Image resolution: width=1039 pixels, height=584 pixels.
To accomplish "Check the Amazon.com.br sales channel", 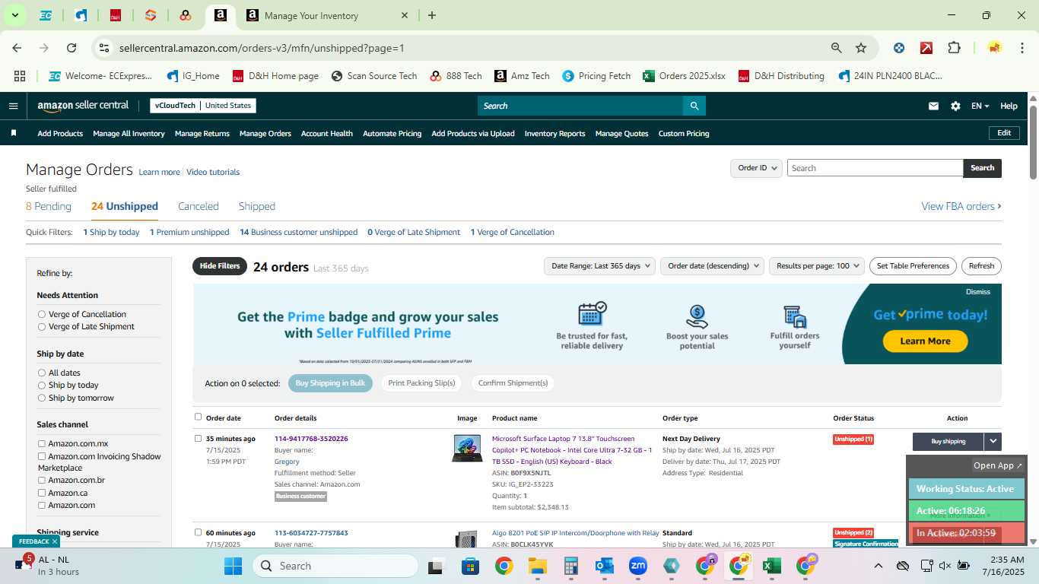I will 42,480.
